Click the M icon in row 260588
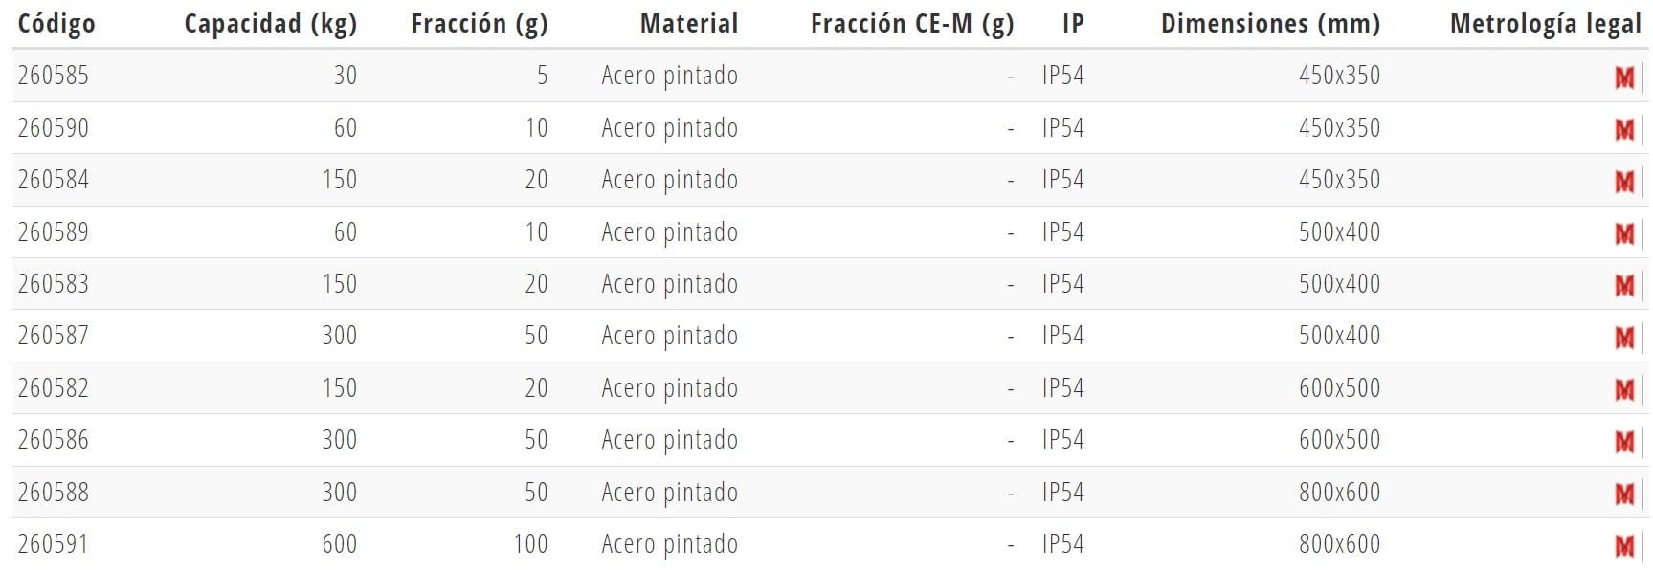This screenshot has width=1653, height=571. click(x=1624, y=494)
